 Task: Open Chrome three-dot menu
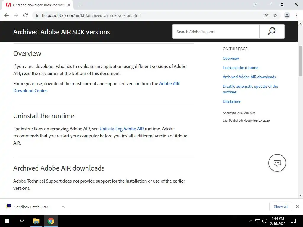[296, 15]
